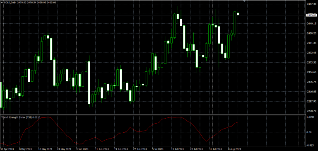Click the 2373.55 price scale label
Image resolution: width=318 pixels, height=151 pixels.
(x=312, y=62)
